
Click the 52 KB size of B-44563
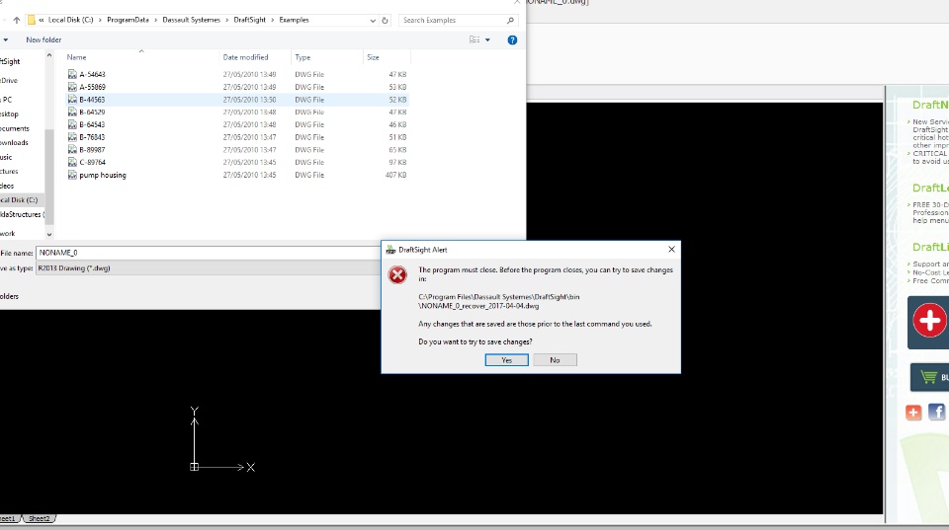point(397,100)
